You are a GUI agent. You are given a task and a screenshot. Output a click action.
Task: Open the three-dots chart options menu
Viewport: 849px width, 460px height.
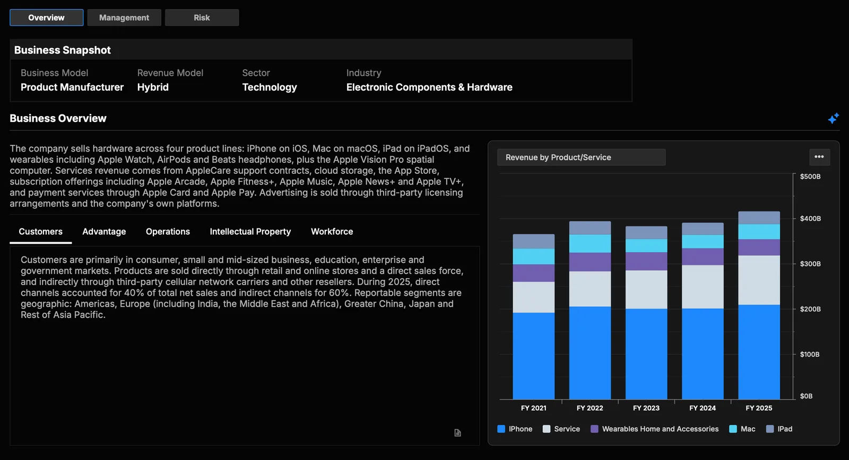tap(819, 157)
